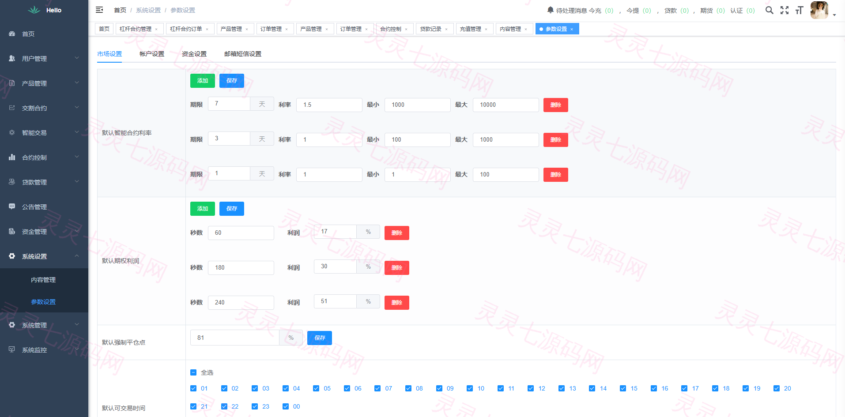Expand the 产品管理 sidebar submenu
The height and width of the screenshot is (417, 845).
77,83
